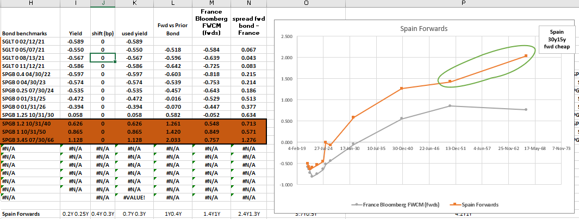579x219 pixels.
Task: Click the 'spread fwd bond – France' header
Action: coord(248,22)
